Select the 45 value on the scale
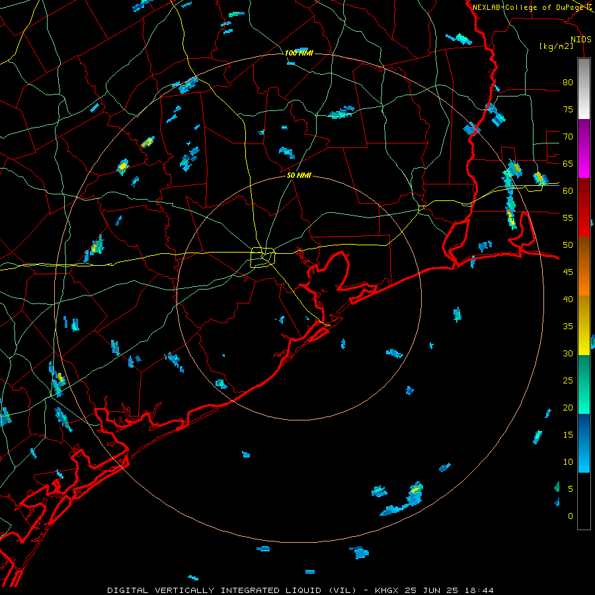Screen dimensions: 595x595 point(568,272)
